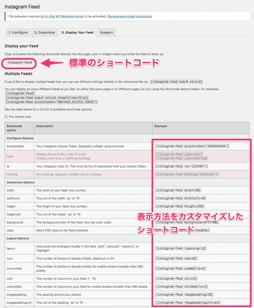Click the 'Customize Options' section row

coord(127,182)
